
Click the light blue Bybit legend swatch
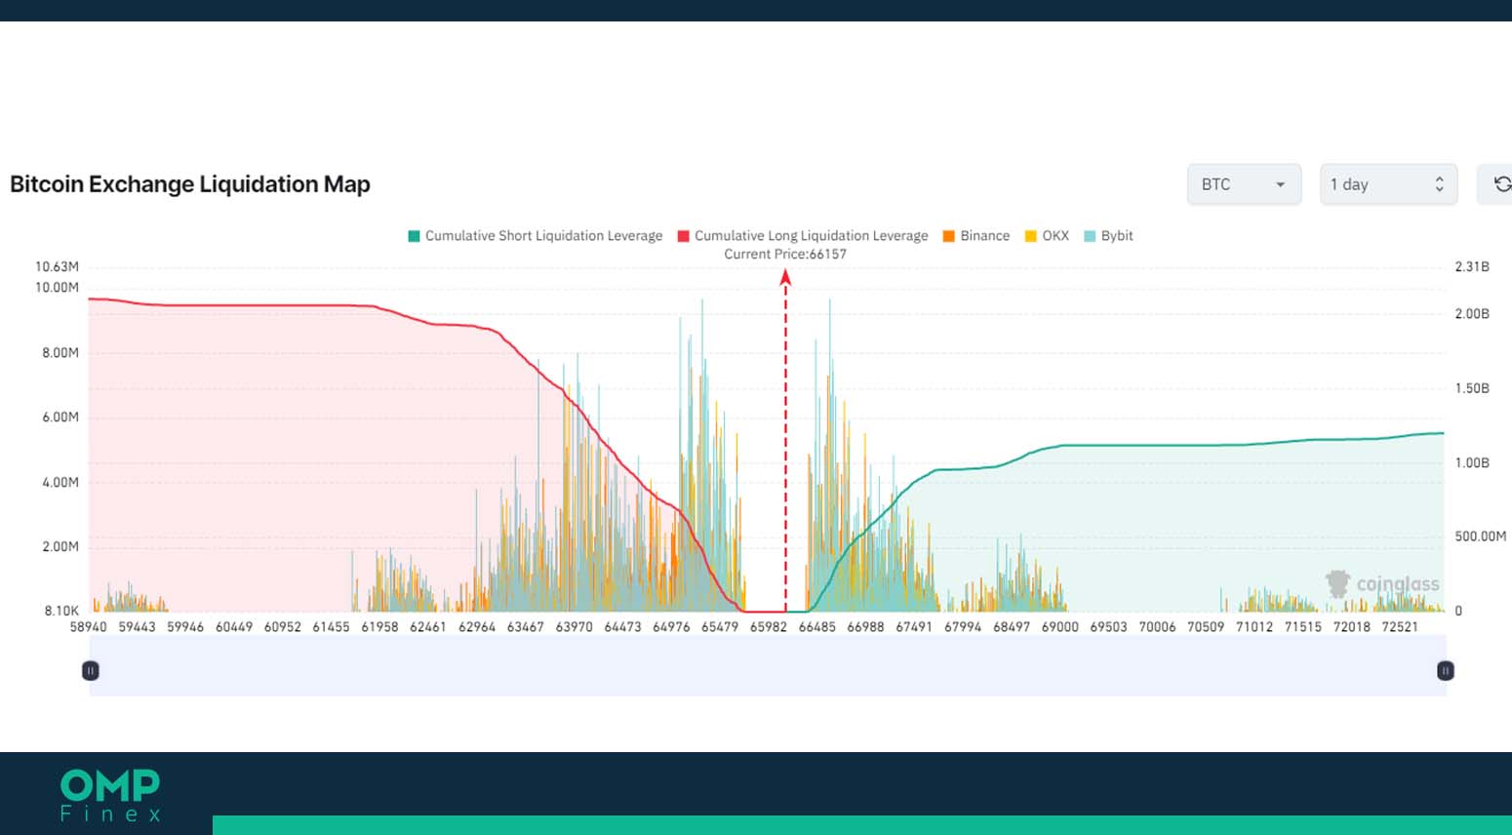coord(1090,236)
